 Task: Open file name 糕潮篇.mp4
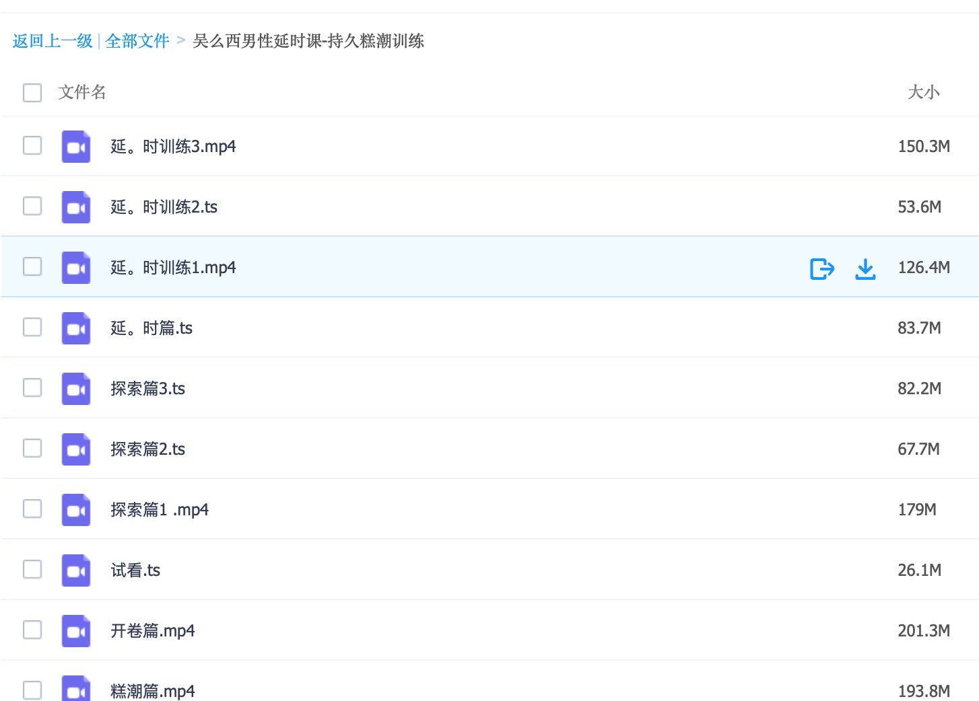coord(153,691)
